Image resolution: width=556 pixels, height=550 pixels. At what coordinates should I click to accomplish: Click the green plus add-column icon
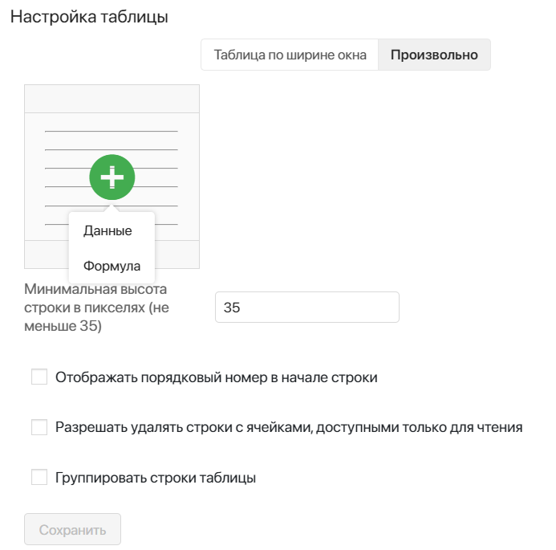tap(112, 177)
